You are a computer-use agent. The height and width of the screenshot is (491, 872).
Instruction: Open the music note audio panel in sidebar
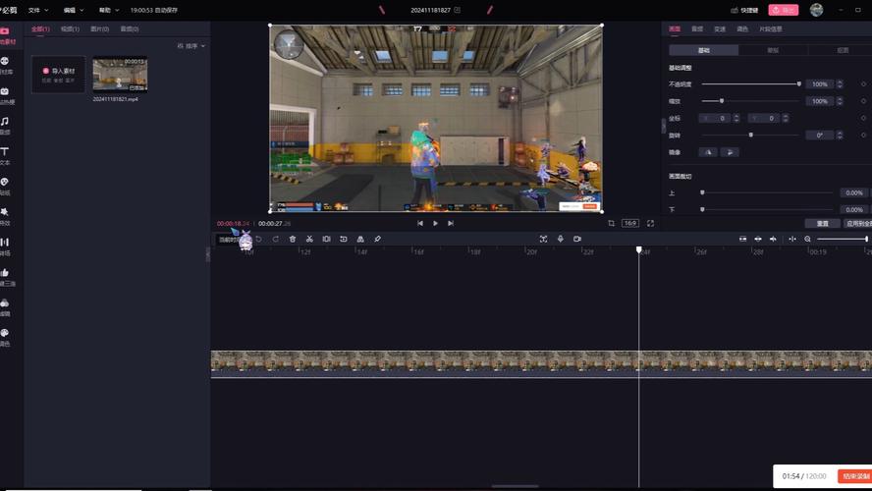point(5,122)
